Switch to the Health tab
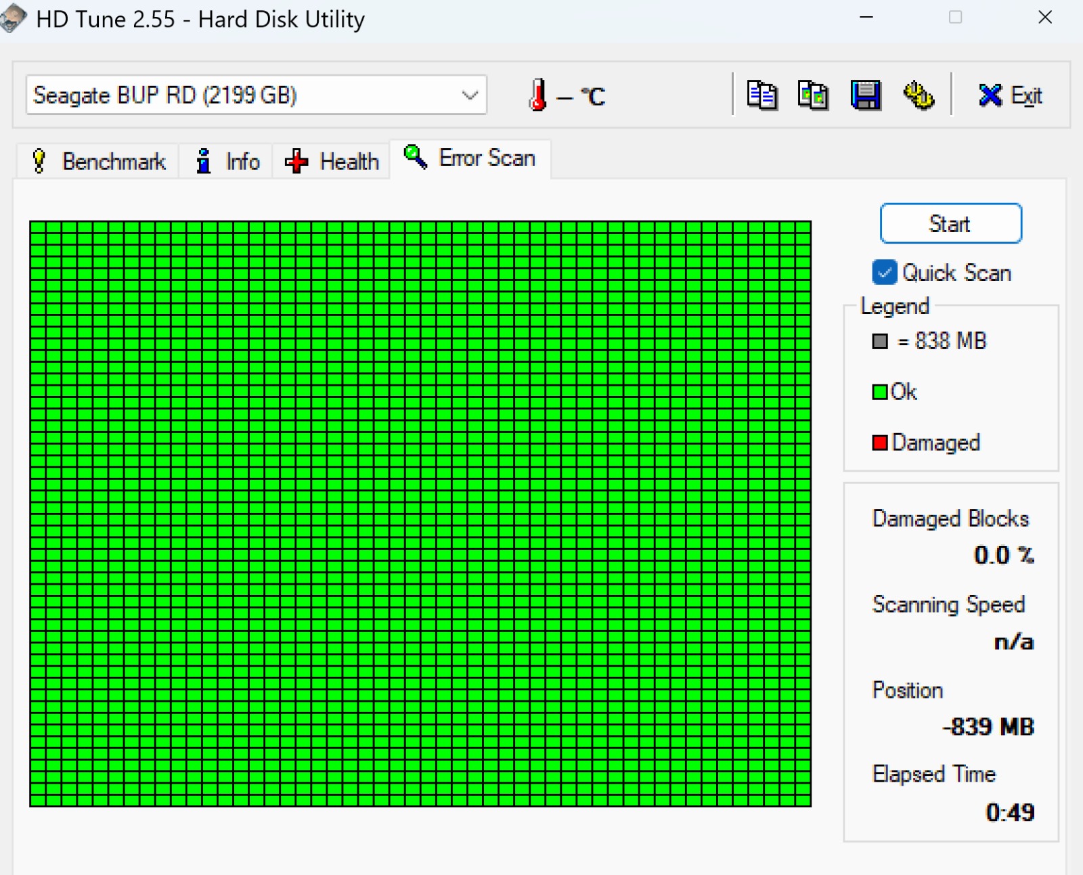Screen dimensions: 1083x875 [x=332, y=161]
